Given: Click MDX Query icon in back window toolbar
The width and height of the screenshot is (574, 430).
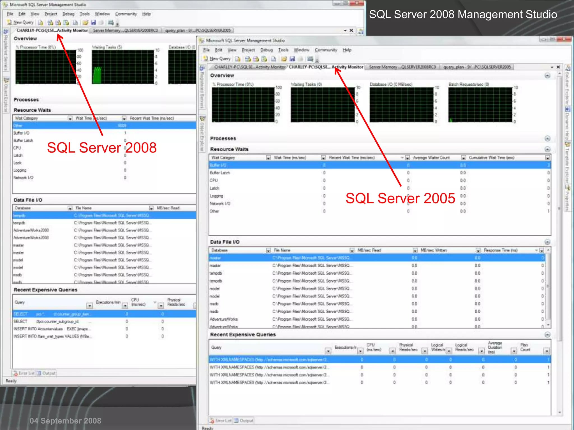Looking at the screenshot, I should point(50,22).
